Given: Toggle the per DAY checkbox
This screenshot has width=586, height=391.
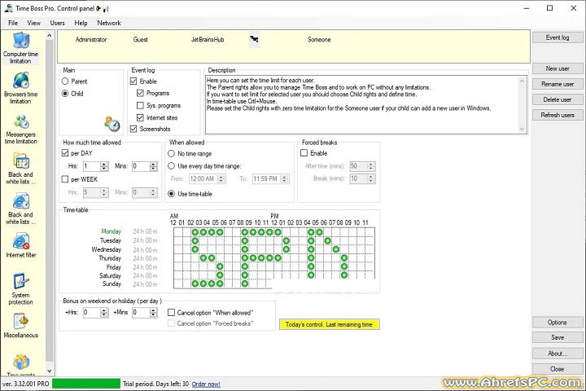Looking at the screenshot, I should [64, 153].
